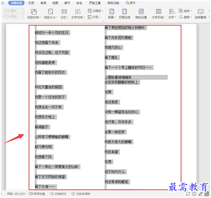Open 文档校对 document proofreading
211x198 pixels.
click(58, 194)
